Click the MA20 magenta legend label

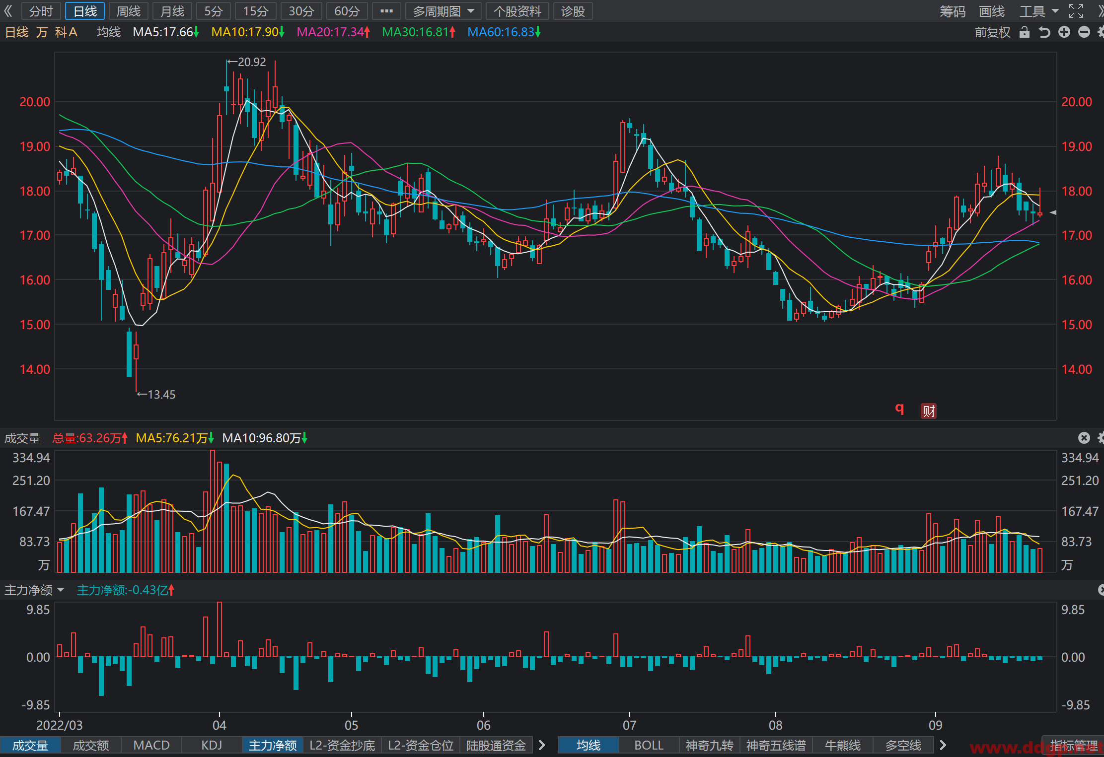333,32
